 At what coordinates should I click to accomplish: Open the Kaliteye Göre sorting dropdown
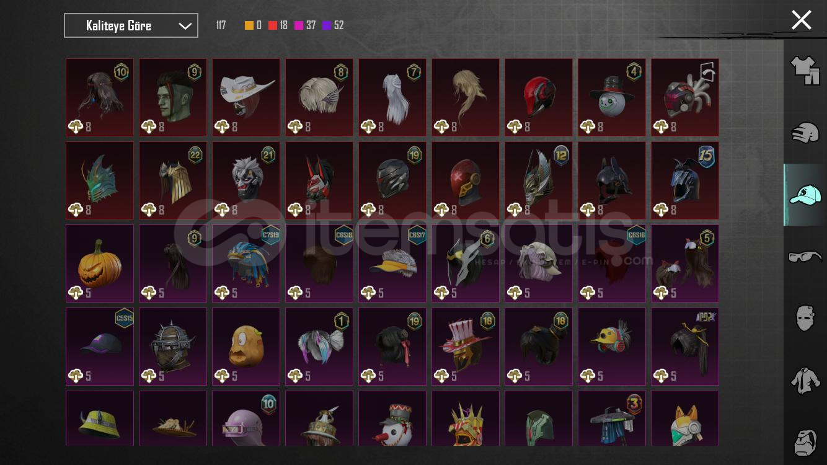click(131, 25)
